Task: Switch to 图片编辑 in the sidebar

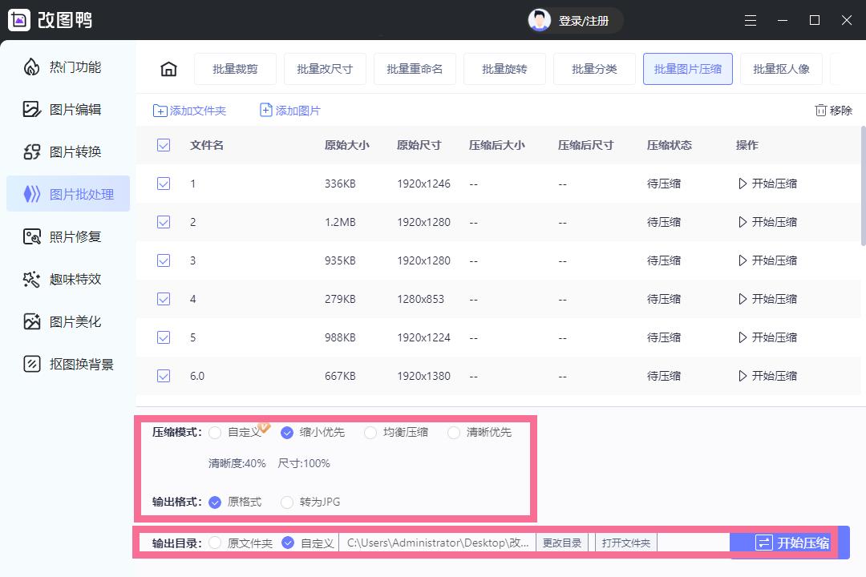Action: [x=68, y=109]
